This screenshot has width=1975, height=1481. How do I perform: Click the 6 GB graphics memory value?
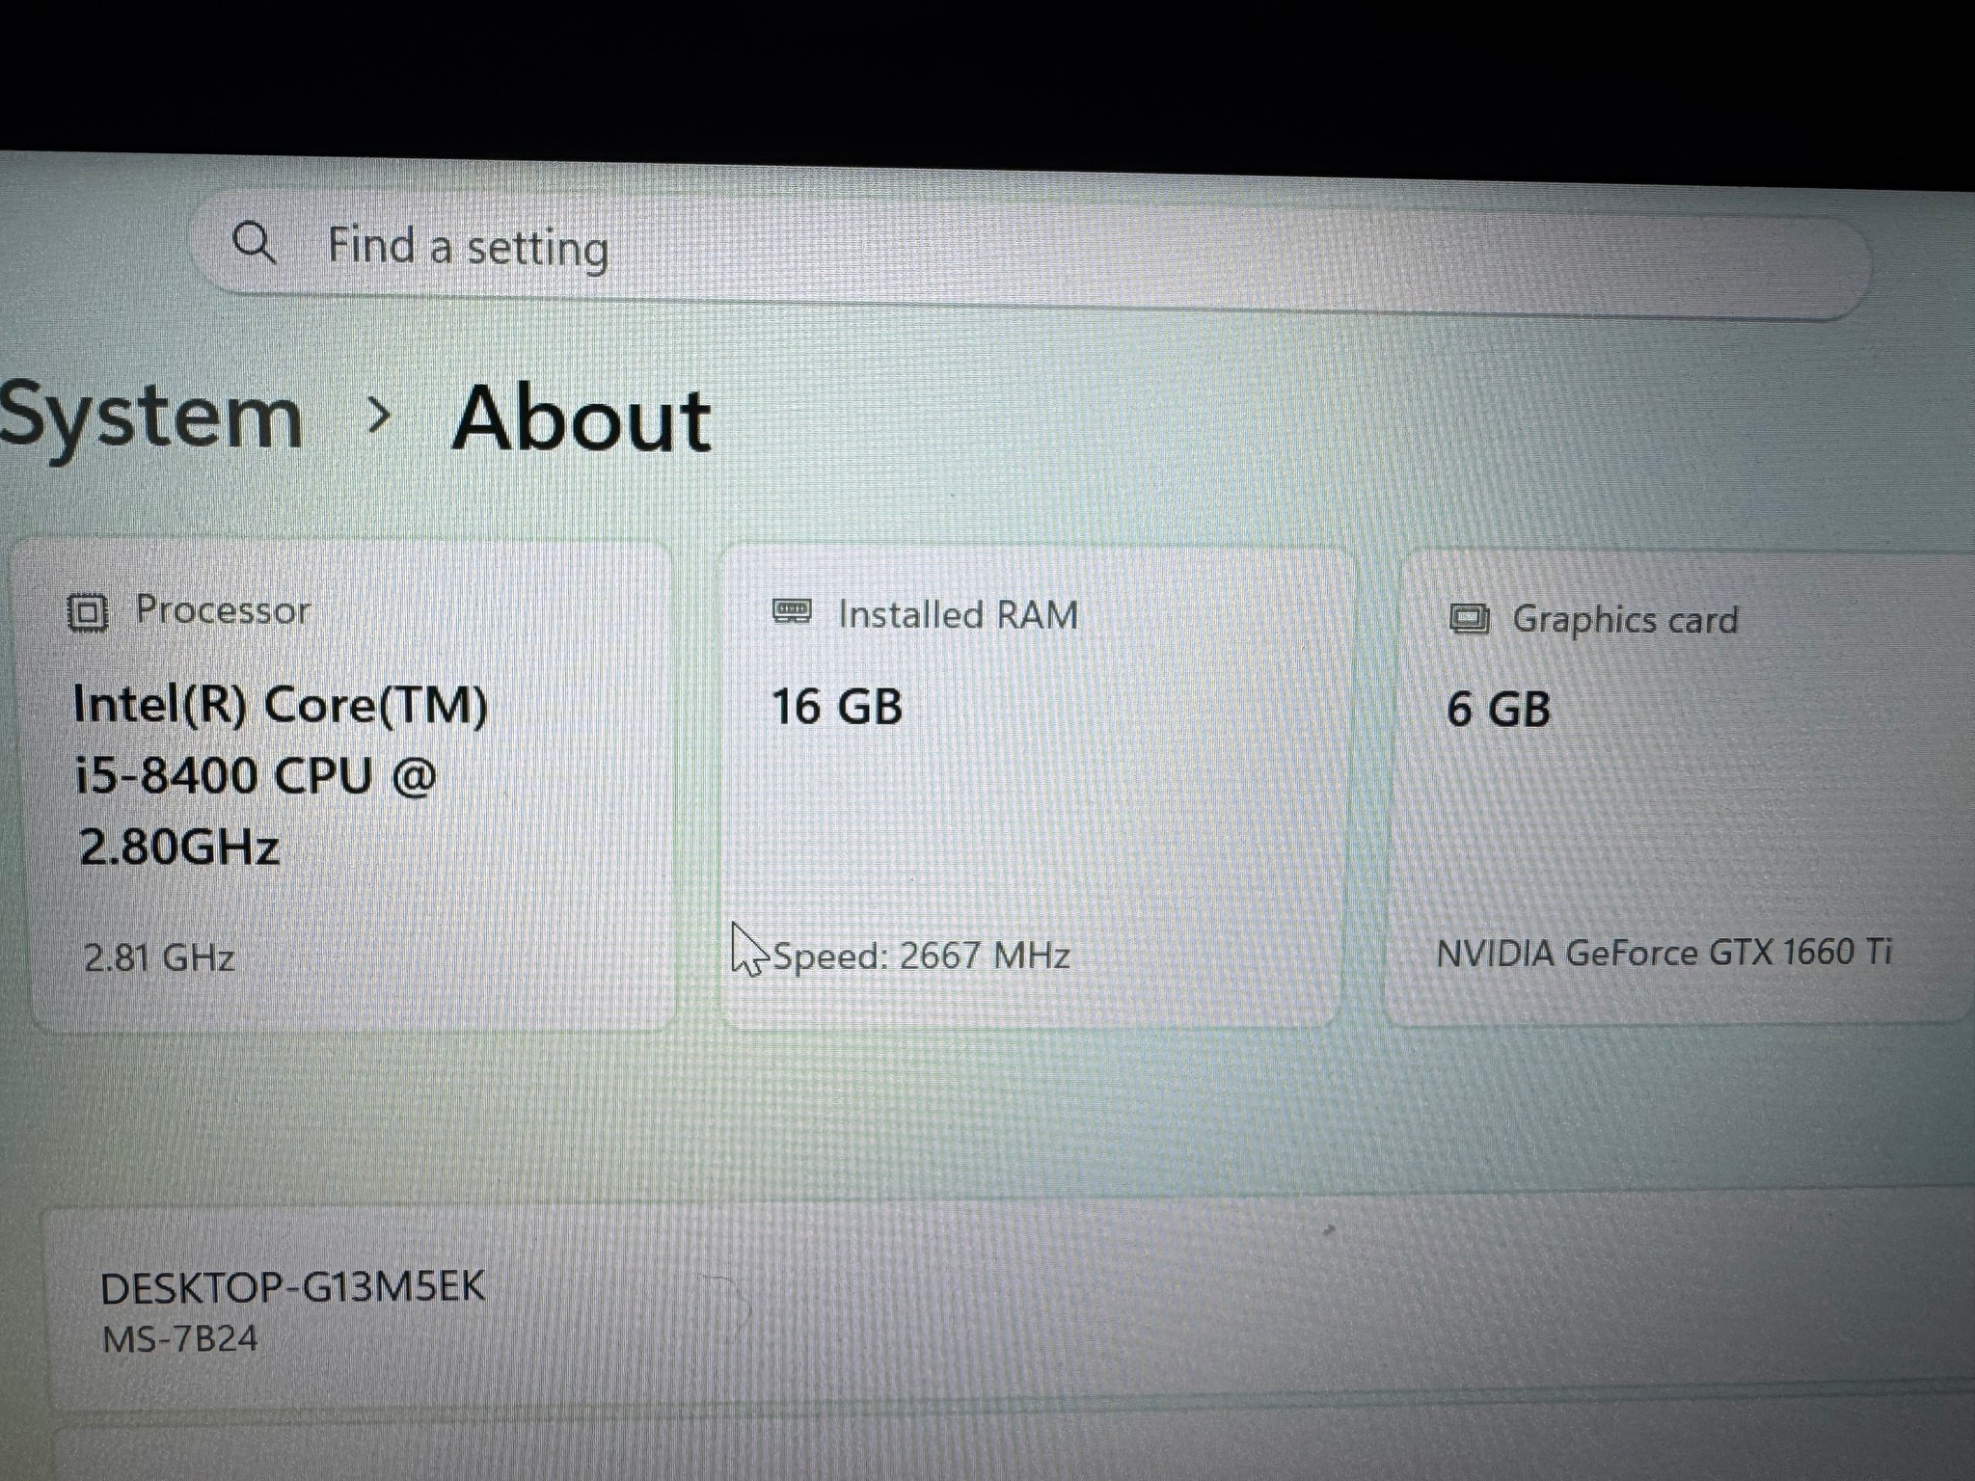(1499, 709)
